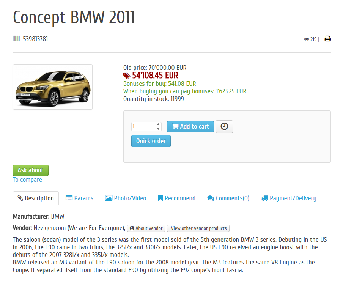Open the gold BMW product thumbnail
This screenshot has width=343, height=288.
(53, 87)
